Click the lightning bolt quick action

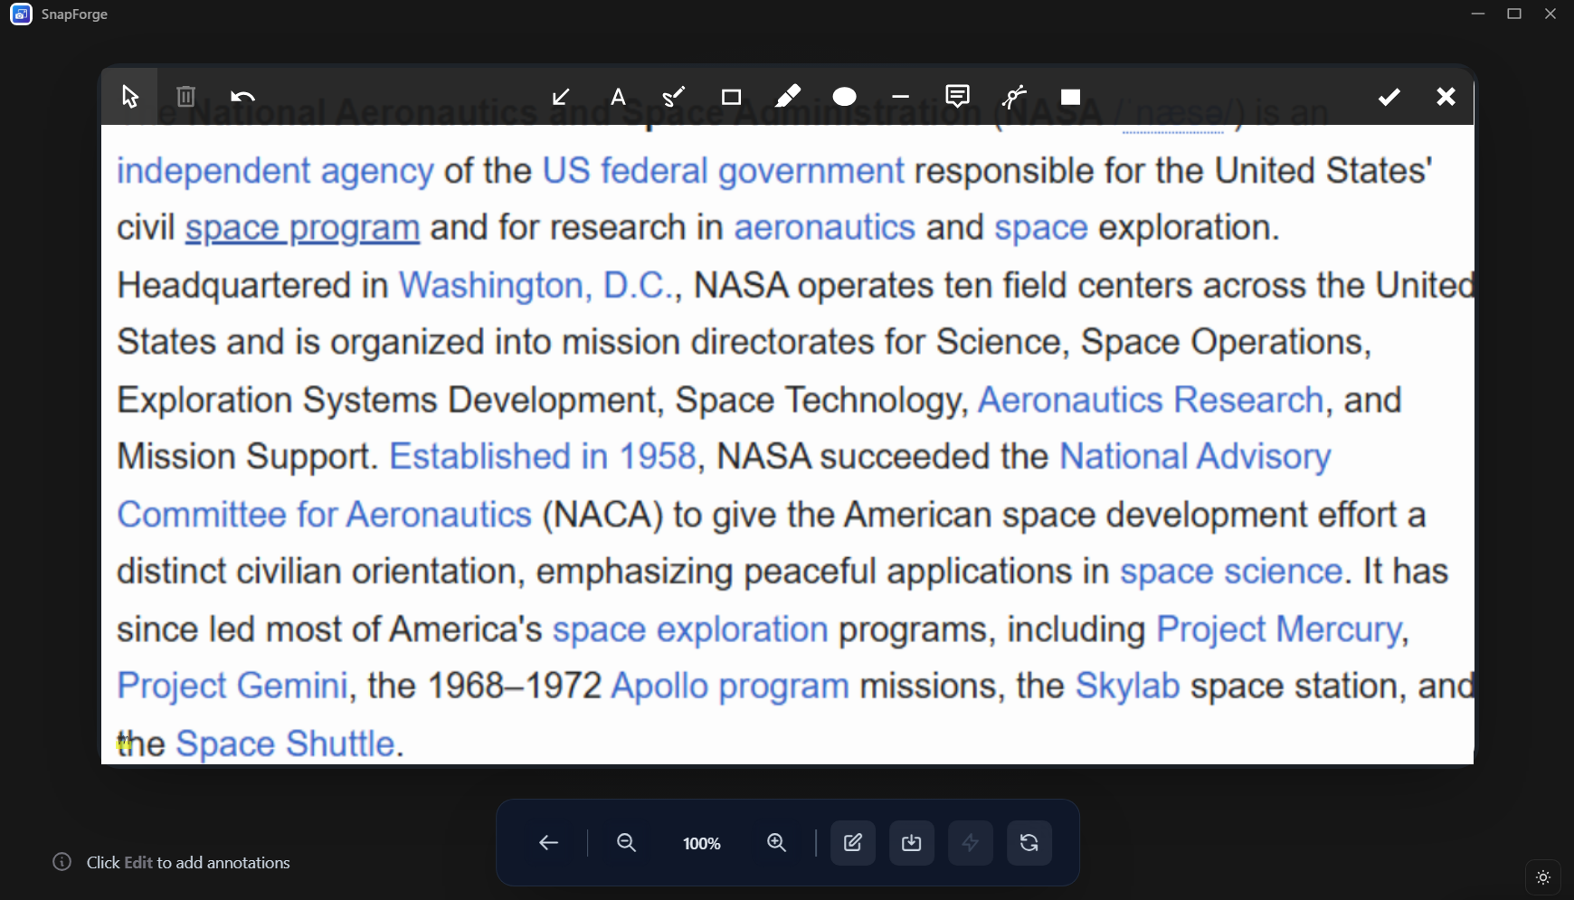971,843
